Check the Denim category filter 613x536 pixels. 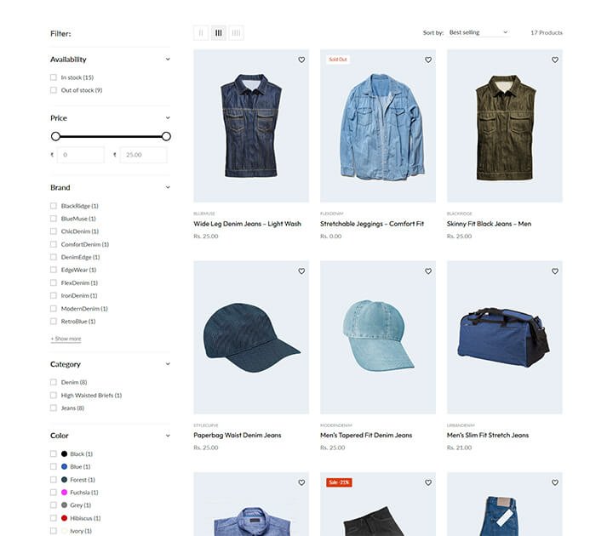(54, 382)
